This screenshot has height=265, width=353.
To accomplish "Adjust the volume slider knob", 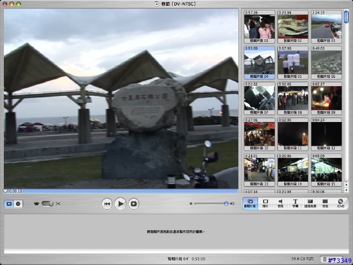I will click(226, 204).
